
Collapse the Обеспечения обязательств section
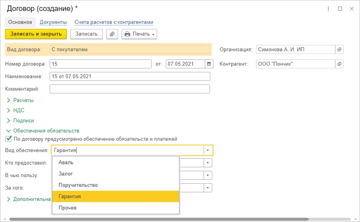[x=43, y=131]
